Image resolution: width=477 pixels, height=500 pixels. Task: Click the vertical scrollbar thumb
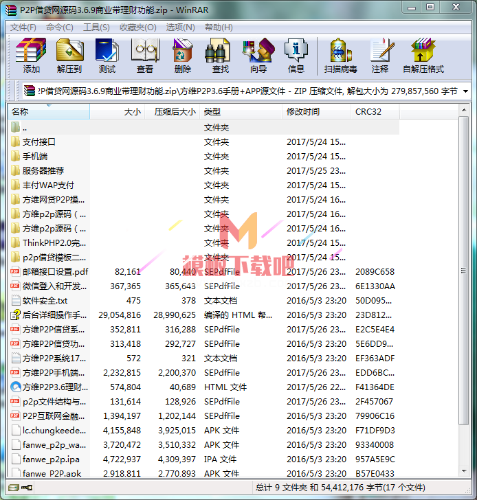pyautogui.click(x=464, y=271)
